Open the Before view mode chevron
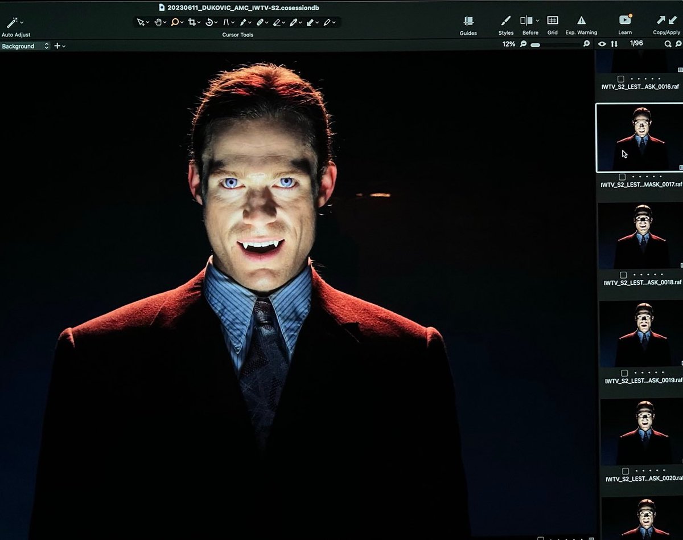The width and height of the screenshot is (683, 540). 537,21
